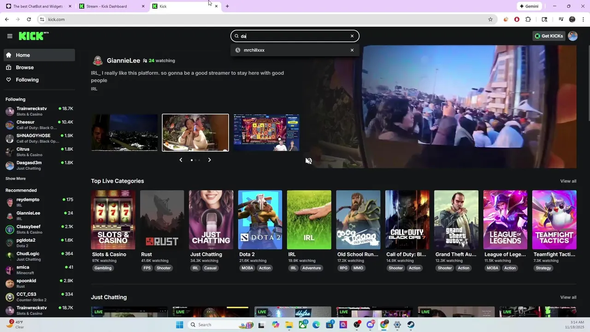Open browser extensions puzzle icon
Image resolution: width=590 pixels, height=332 pixels.
(528, 19)
